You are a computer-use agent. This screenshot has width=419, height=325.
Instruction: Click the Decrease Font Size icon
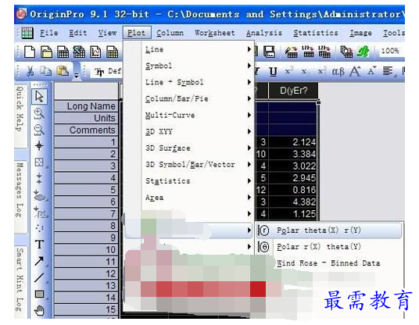click(x=372, y=71)
